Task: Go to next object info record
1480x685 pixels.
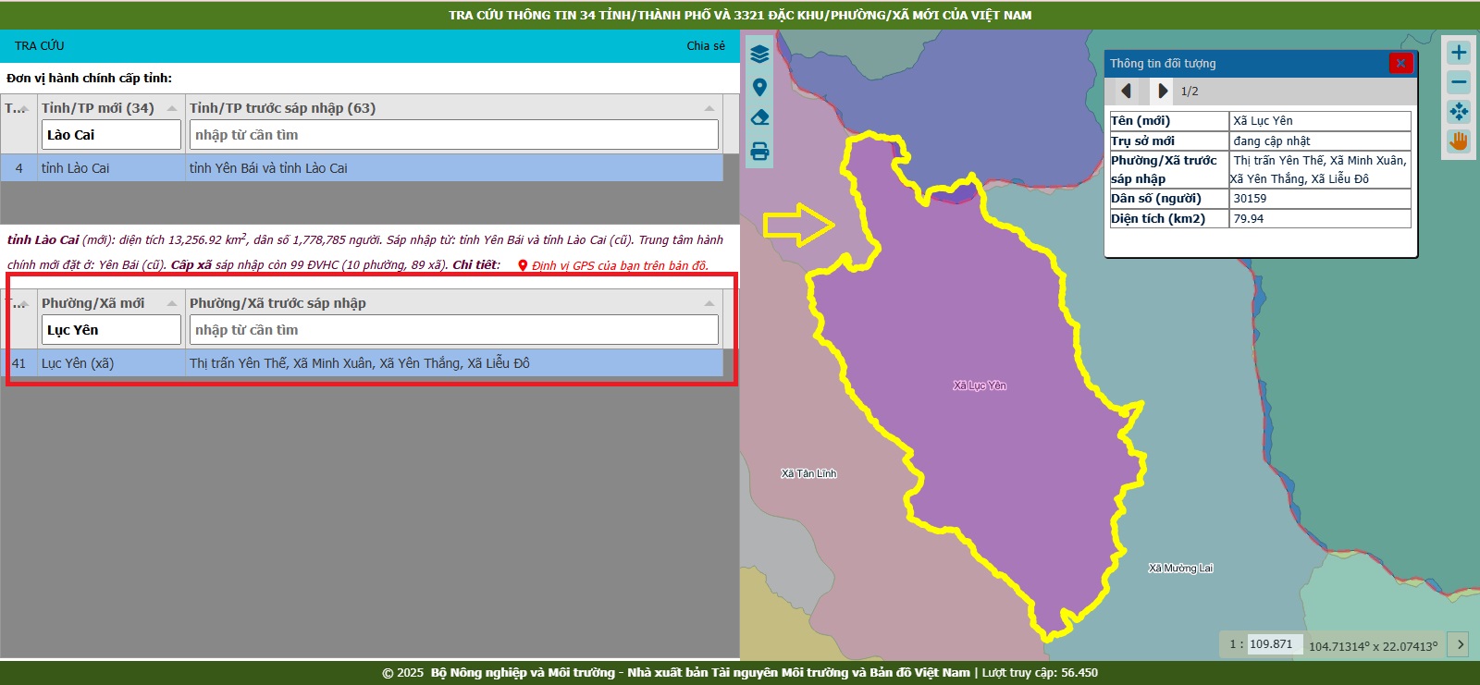Action: pos(1163,91)
